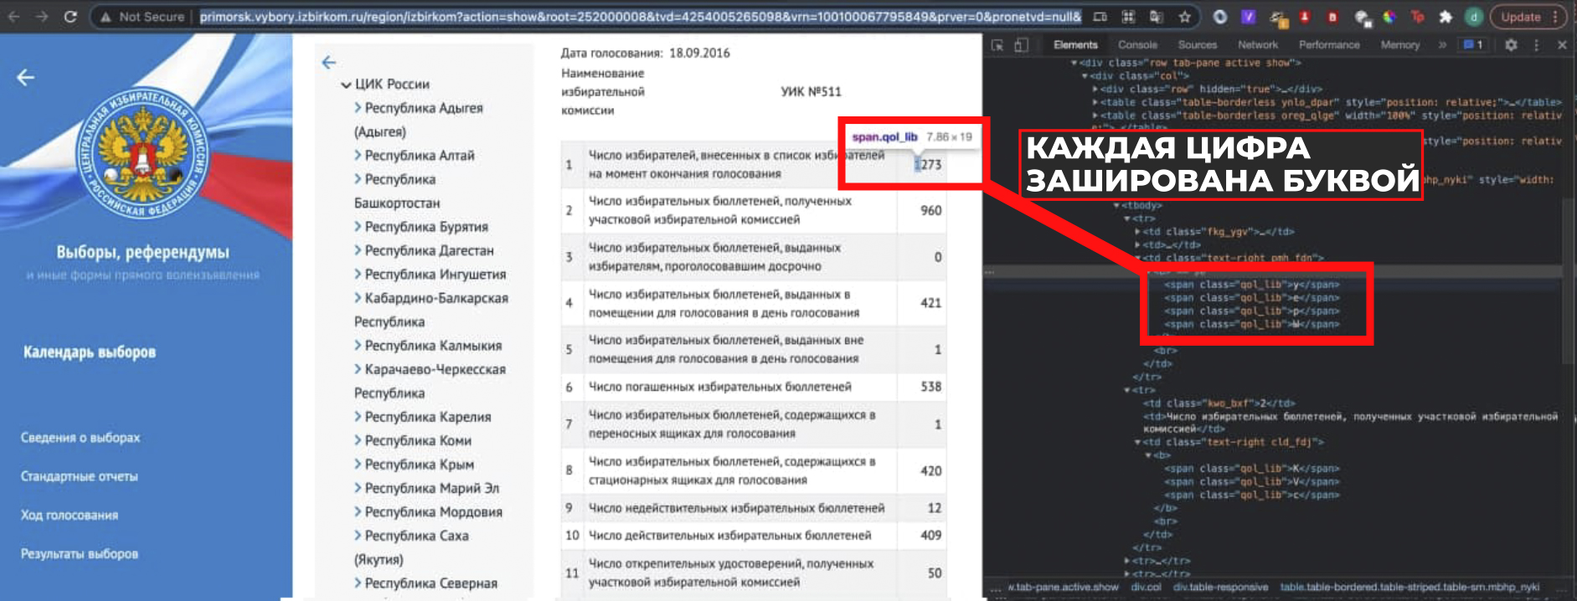The width and height of the screenshot is (1577, 601).
Task: Open Результаты выборов sidebar link
Action: click(80, 554)
